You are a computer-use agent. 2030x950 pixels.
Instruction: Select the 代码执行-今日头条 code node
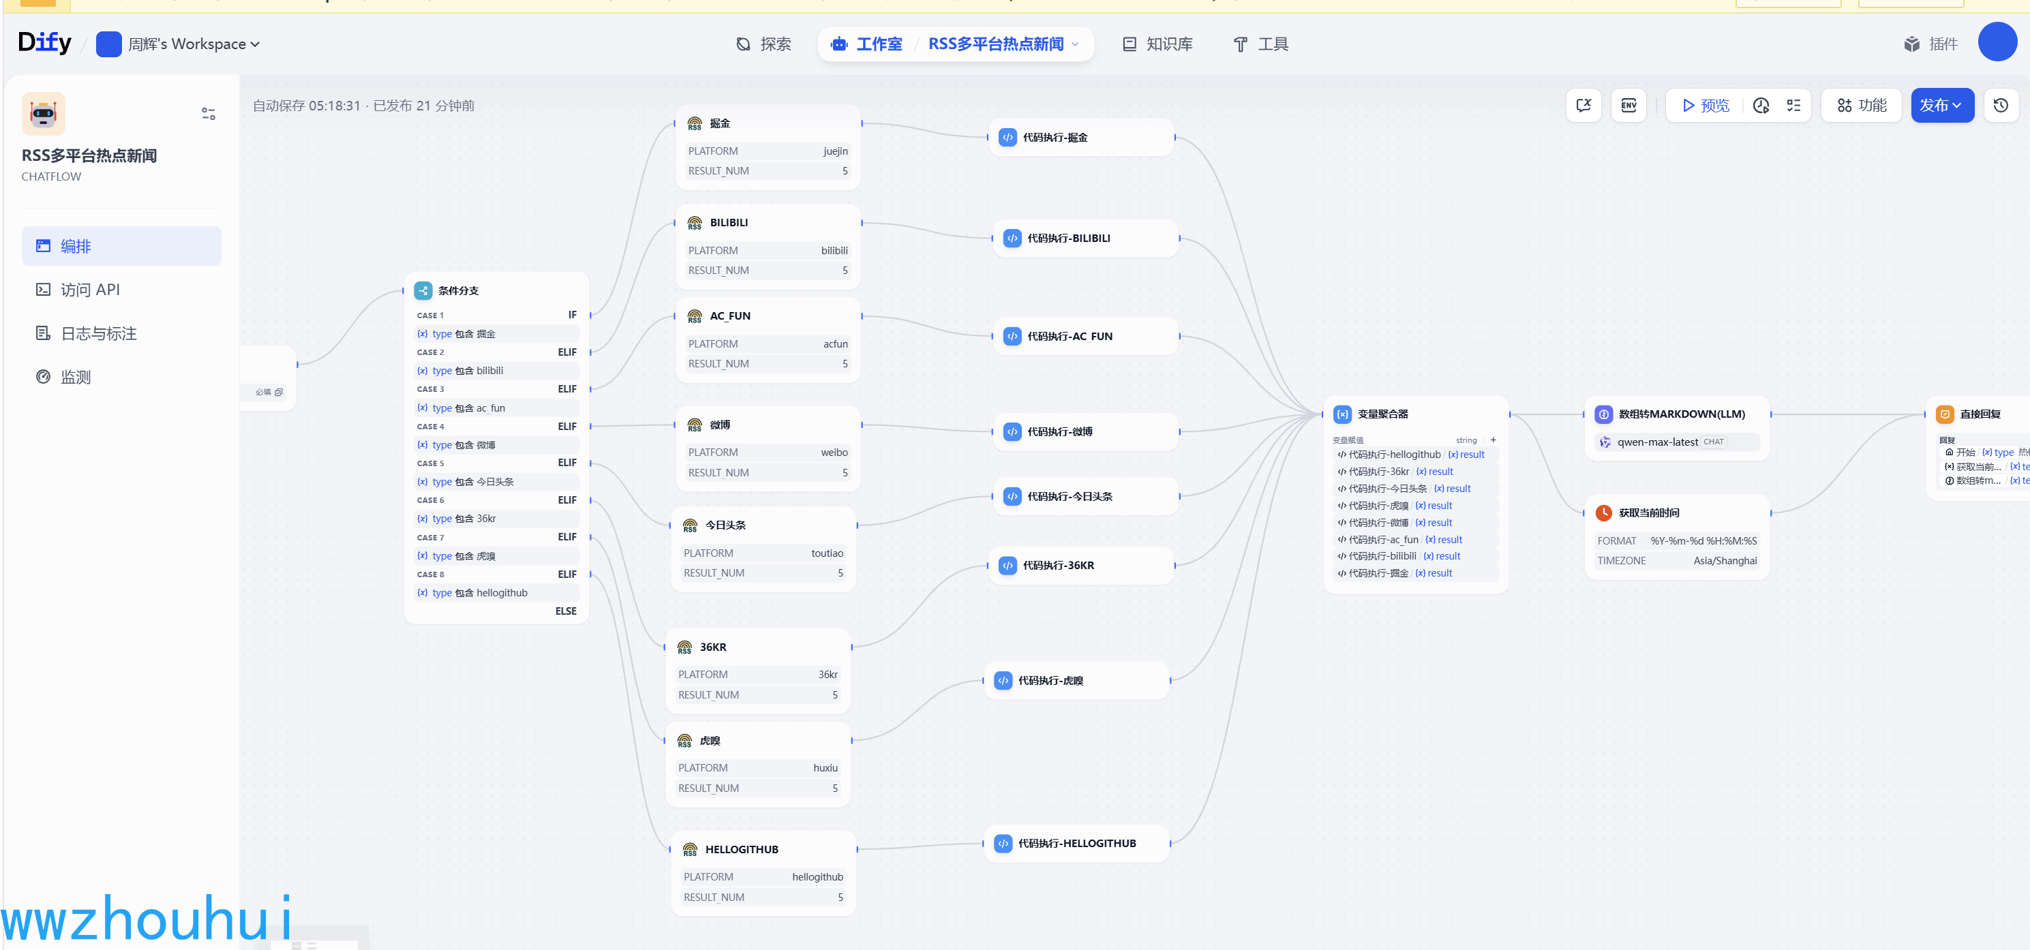pos(1085,496)
